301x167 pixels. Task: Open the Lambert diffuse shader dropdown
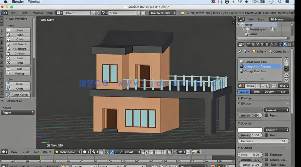[276, 110]
